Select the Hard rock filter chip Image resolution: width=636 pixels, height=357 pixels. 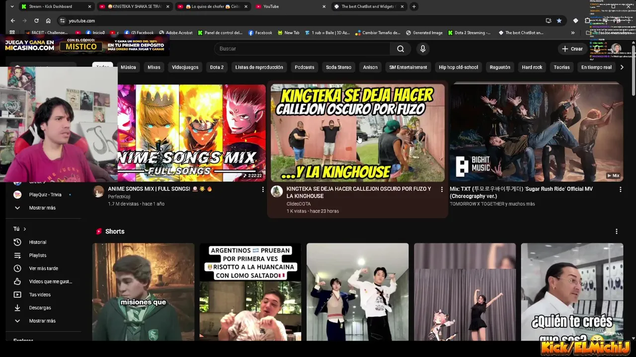click(532, 67)
